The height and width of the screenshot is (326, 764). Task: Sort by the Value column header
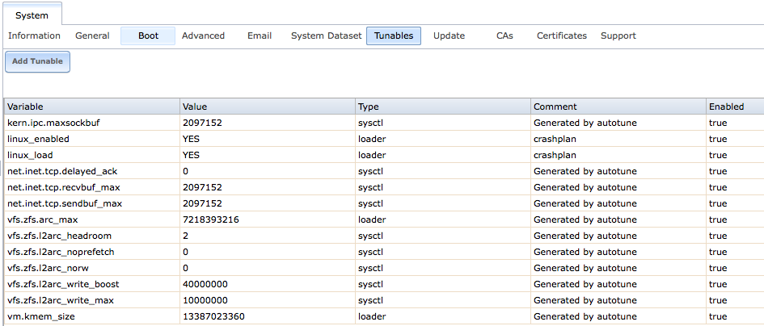(267, 107)
